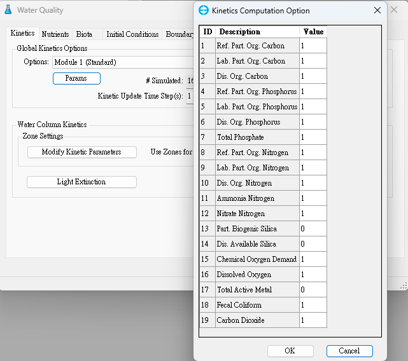This screenshot has height=361, width=408.
Task: Click the Kinetics tab
Action: (23, 34)
